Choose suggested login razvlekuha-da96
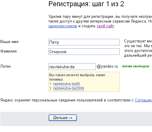The width and height of the screenshot is (152, 132). coord(66,84)
